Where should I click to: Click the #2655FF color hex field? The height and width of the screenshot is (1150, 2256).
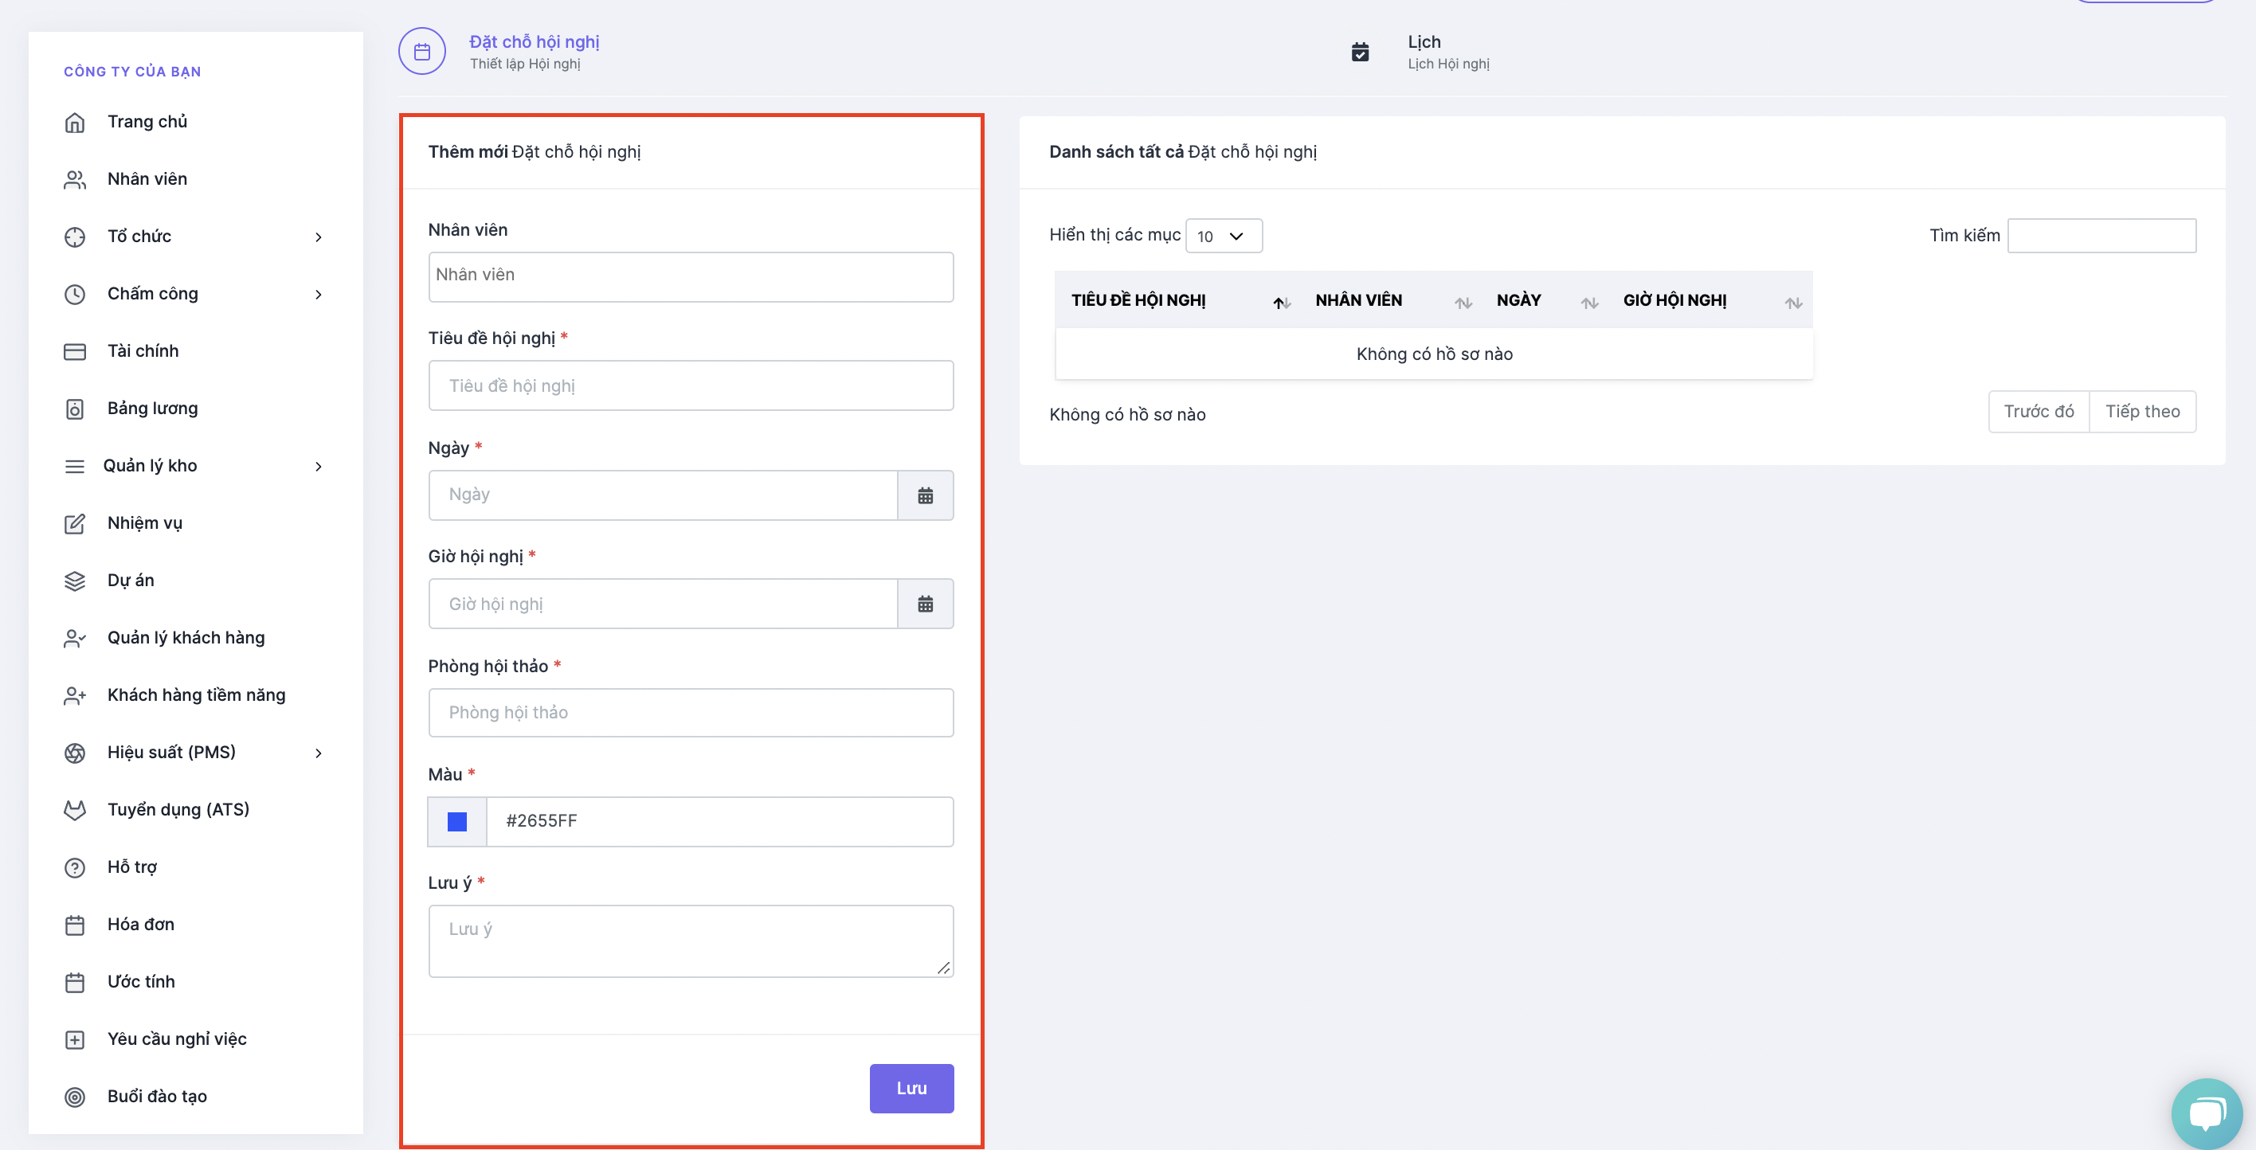click(x=720, y=822)
